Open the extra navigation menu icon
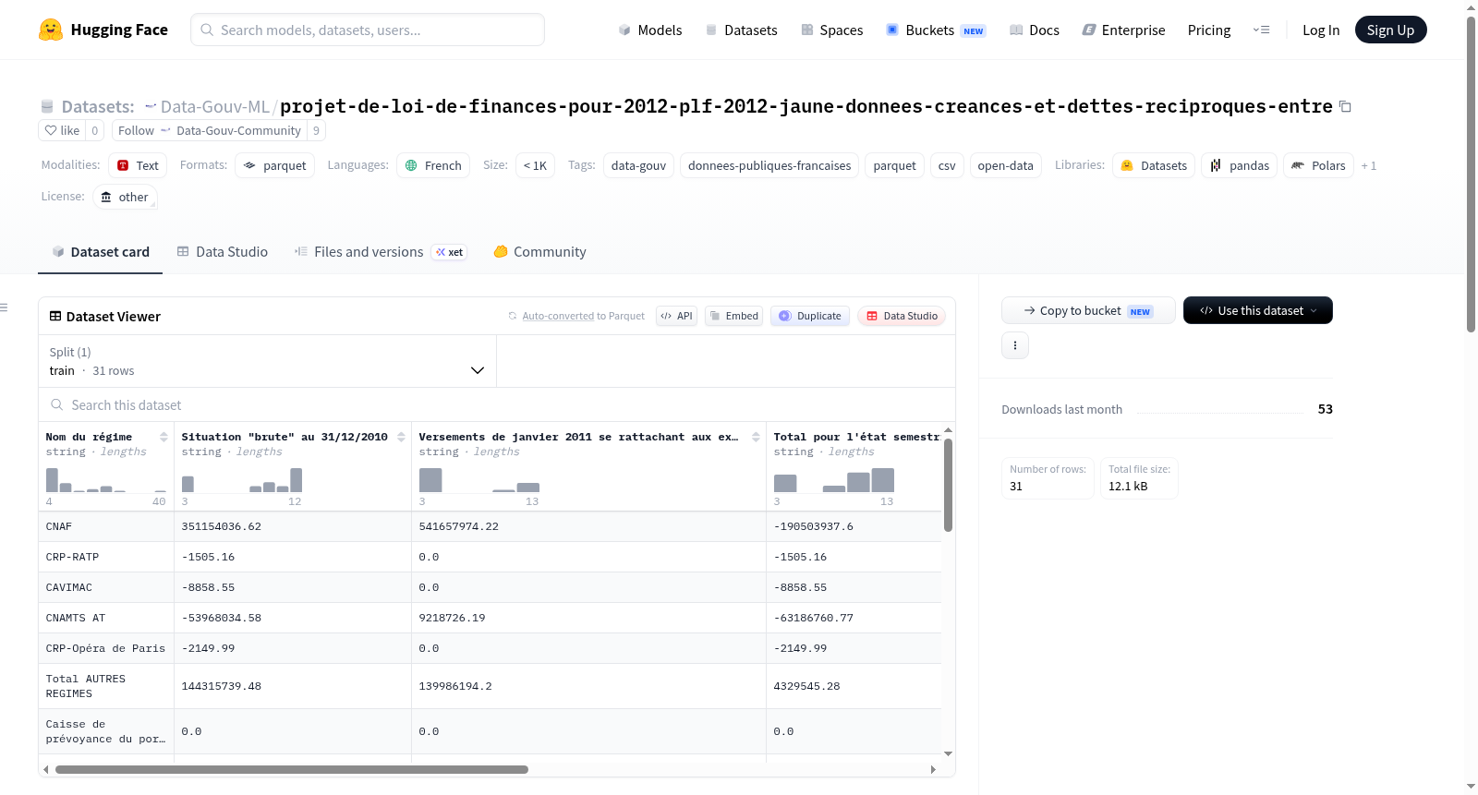This screenshot has height=795, width=1478. tap(1261, 30)
